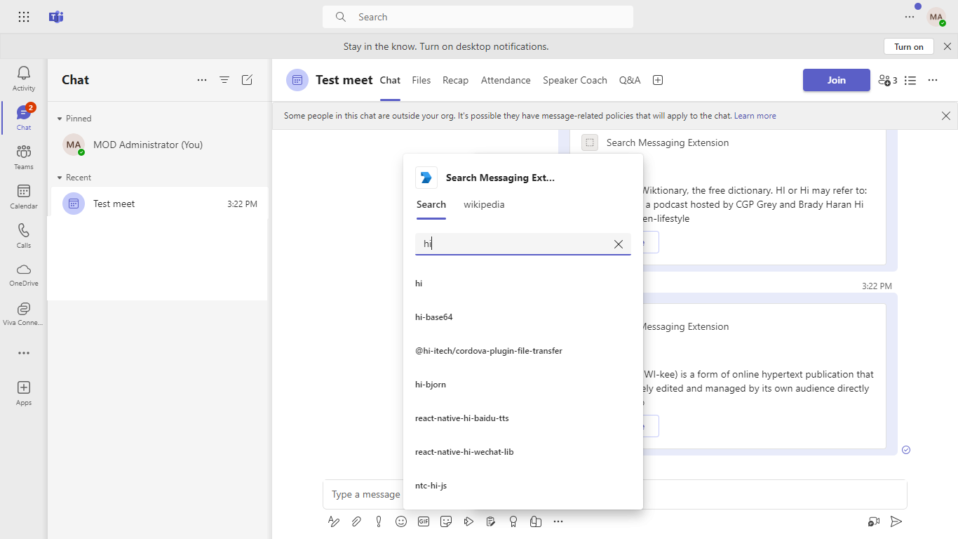The height and width of the screenshot is (539, 958).
Task: Focus the top Teams search box
Action: pos(478,17)
